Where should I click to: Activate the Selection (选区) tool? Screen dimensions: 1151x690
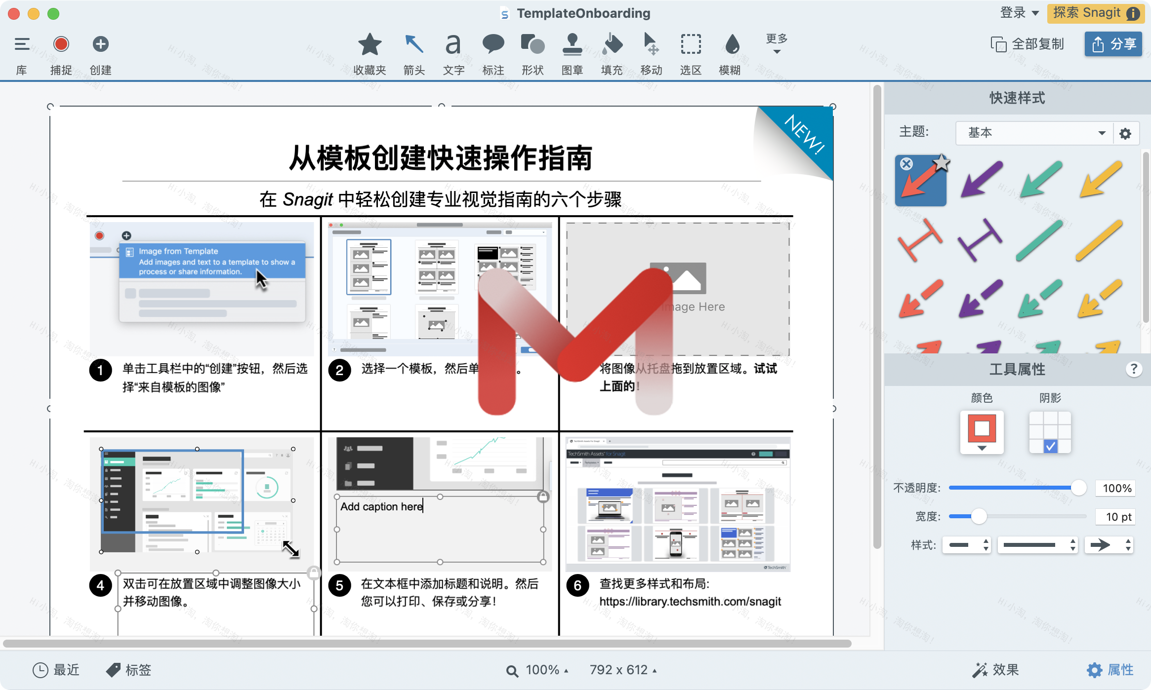[x=690, y=52]
